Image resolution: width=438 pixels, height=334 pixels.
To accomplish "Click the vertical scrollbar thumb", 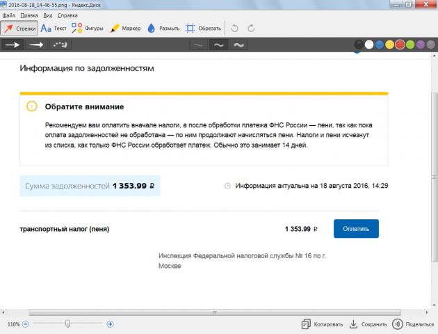I will pyautogui.click(x=434, y=177).
